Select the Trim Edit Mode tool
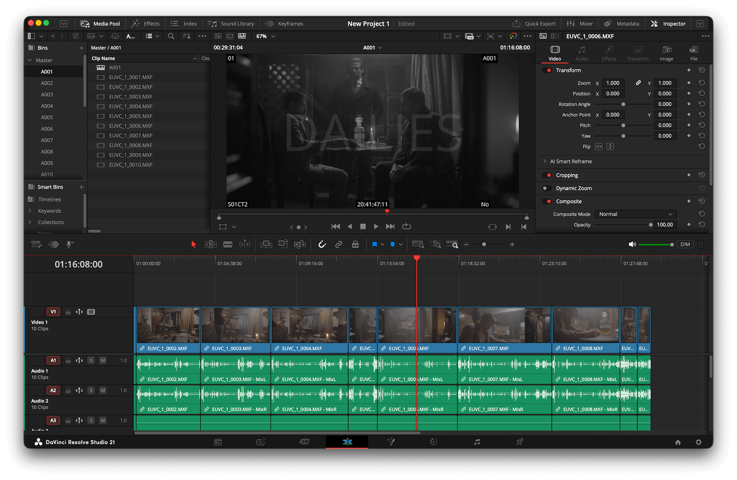 click(x=210, y=244)
